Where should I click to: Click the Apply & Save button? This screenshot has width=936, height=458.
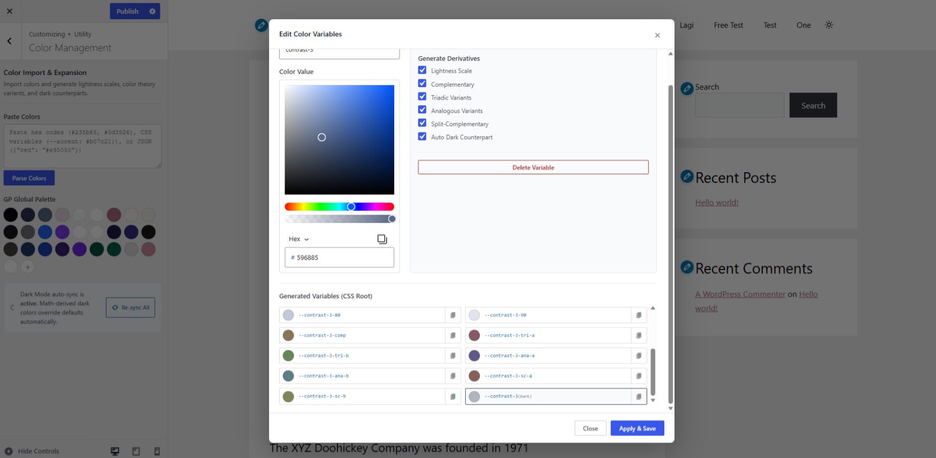pyautogui.click(x=637, y=429)
